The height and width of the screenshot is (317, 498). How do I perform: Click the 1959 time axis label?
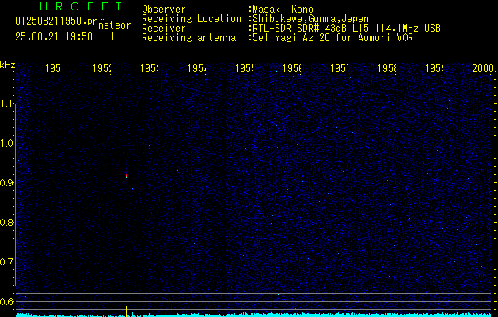coord(434,68)
